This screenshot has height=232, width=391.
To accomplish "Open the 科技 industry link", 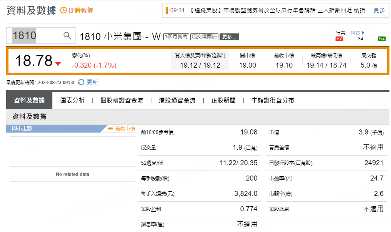I will point(355,33).
